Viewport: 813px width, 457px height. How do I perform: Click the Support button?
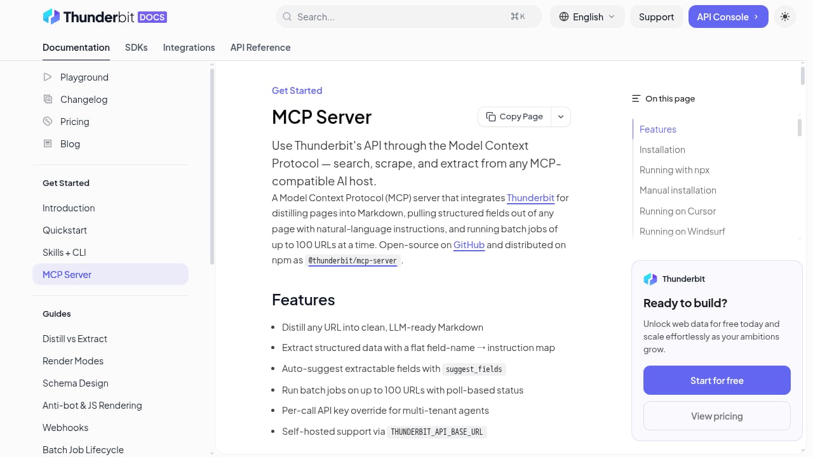pyautogui.click(x=656, y=17)
